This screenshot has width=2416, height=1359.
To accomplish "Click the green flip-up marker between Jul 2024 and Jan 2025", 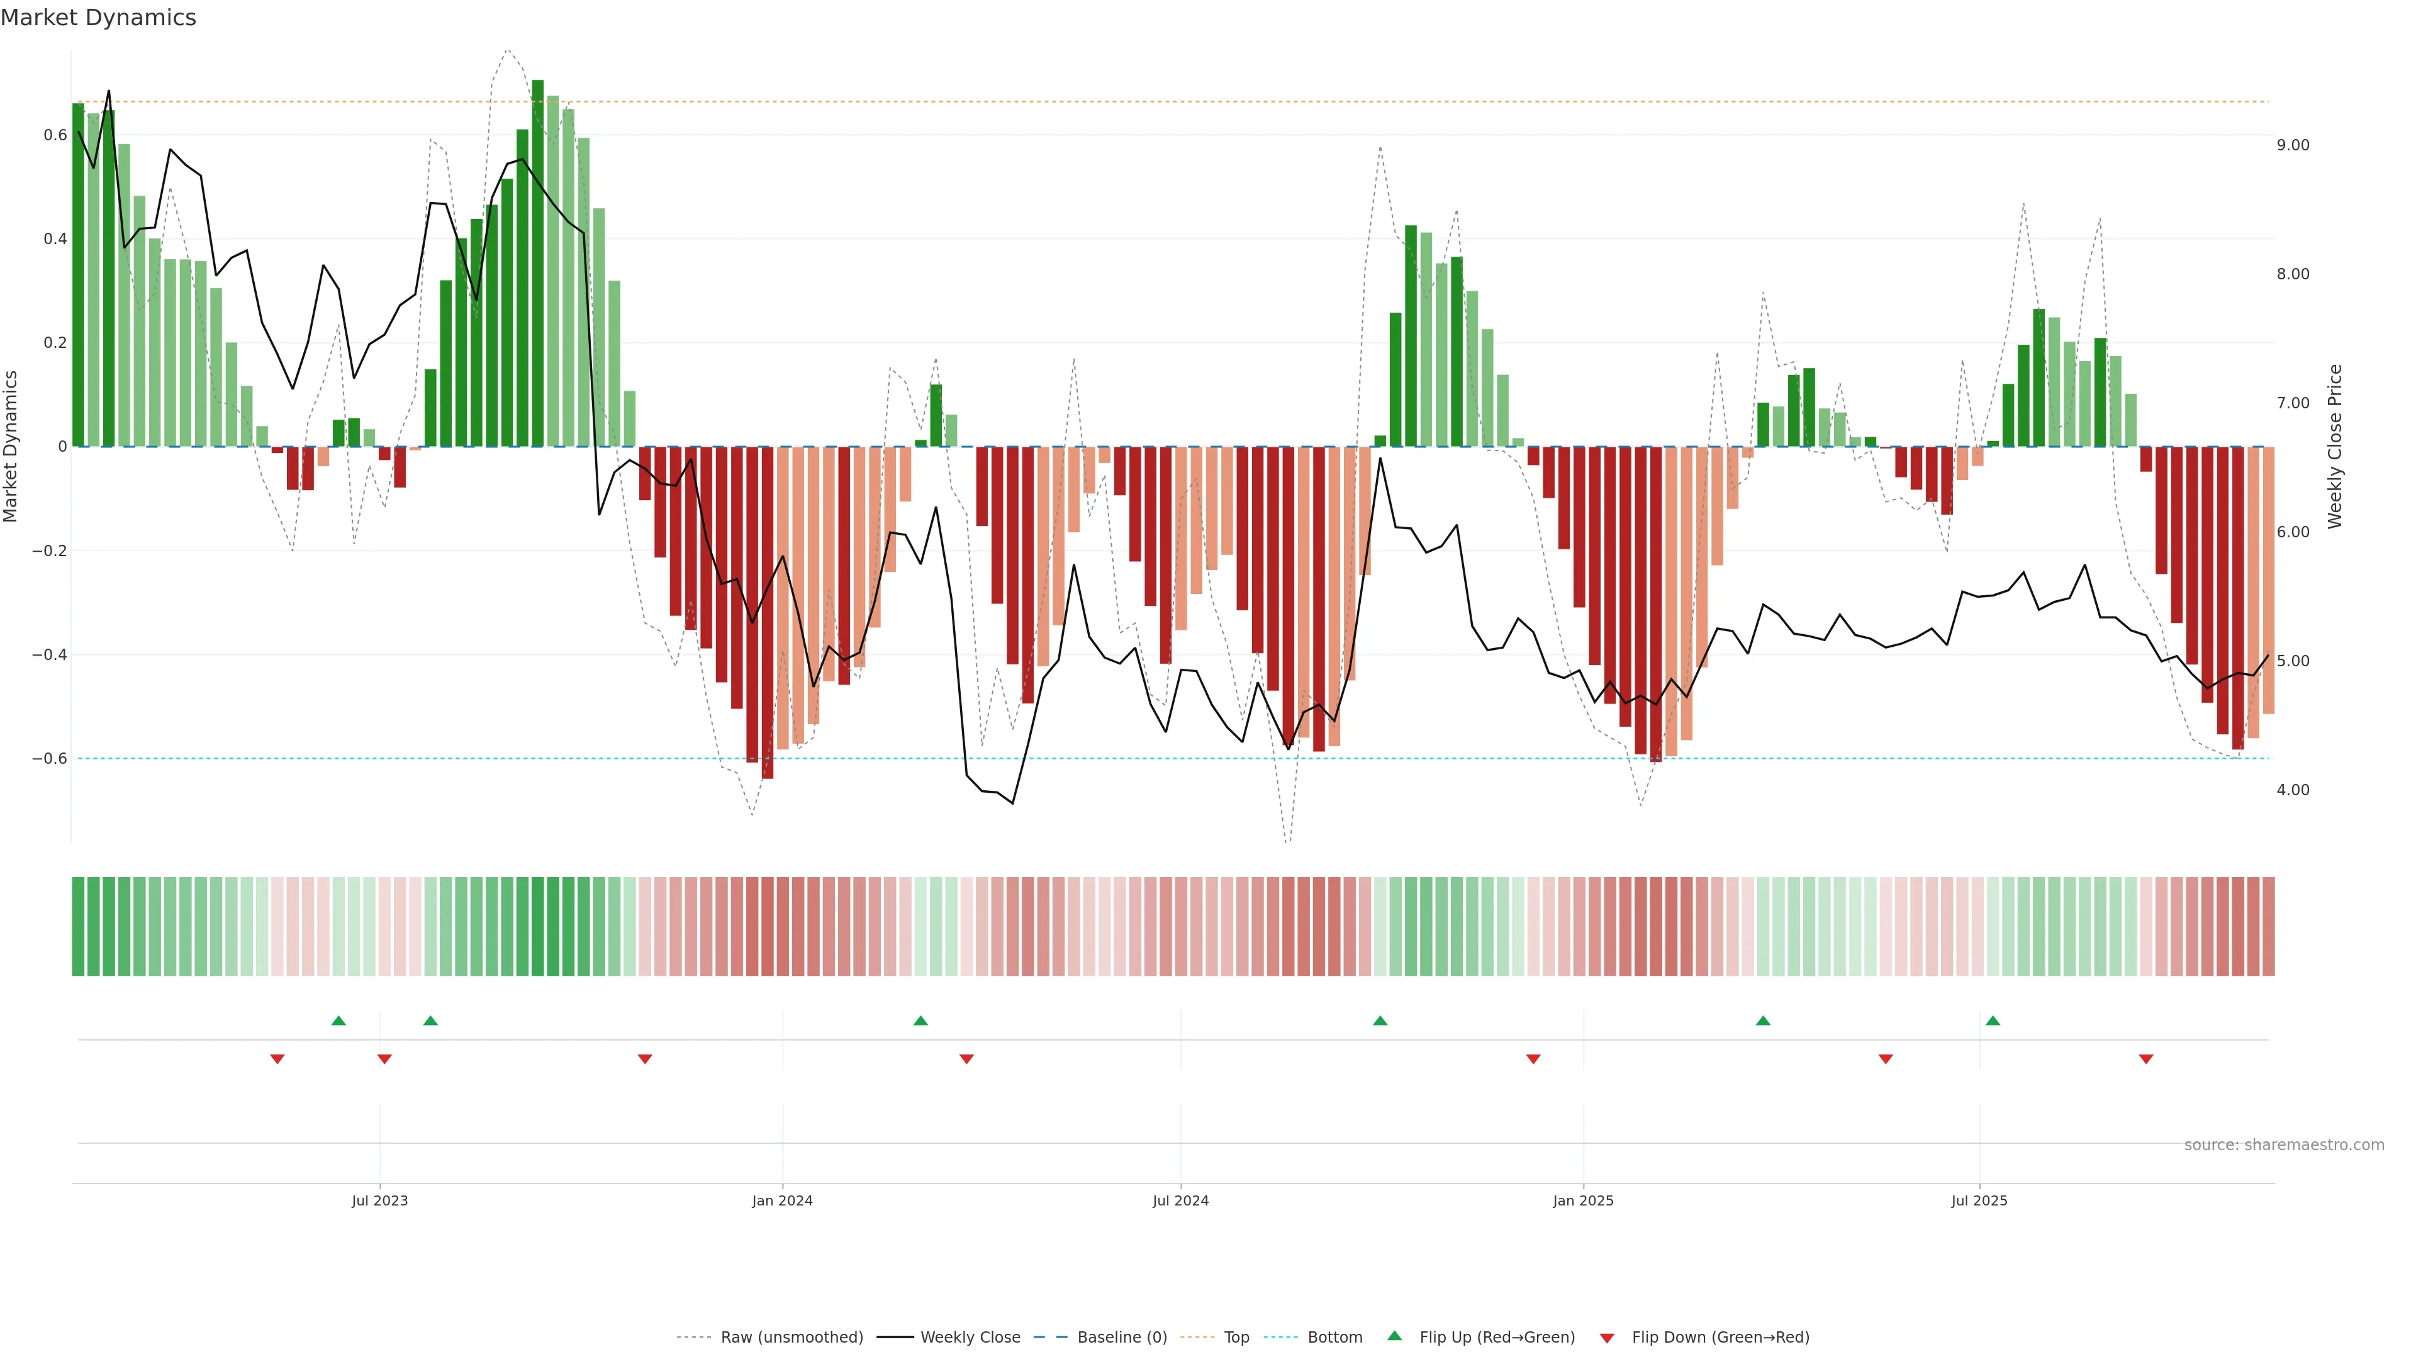I will (1380, 1021).
